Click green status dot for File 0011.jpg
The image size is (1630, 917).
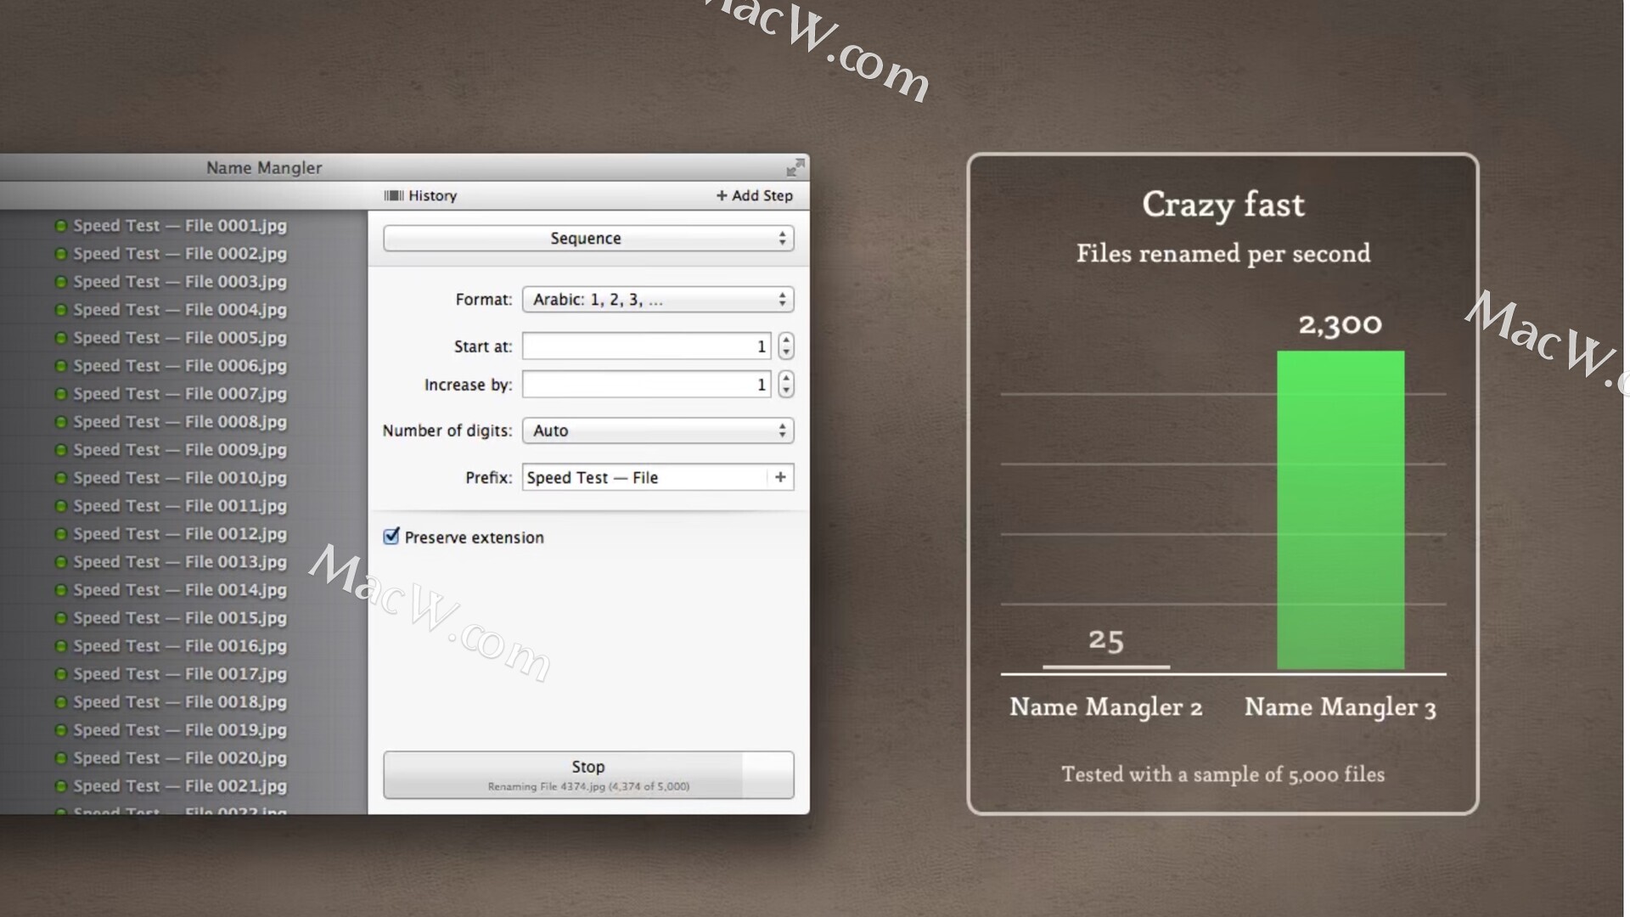[61, 506]
